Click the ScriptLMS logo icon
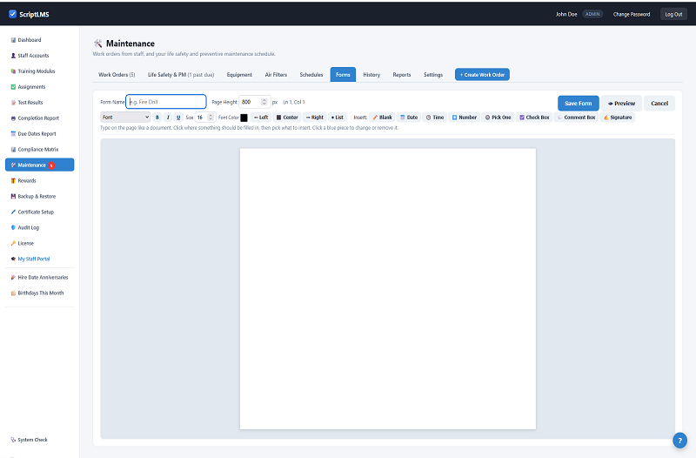The height and width of the screenshot is (458, 696). 12,14
